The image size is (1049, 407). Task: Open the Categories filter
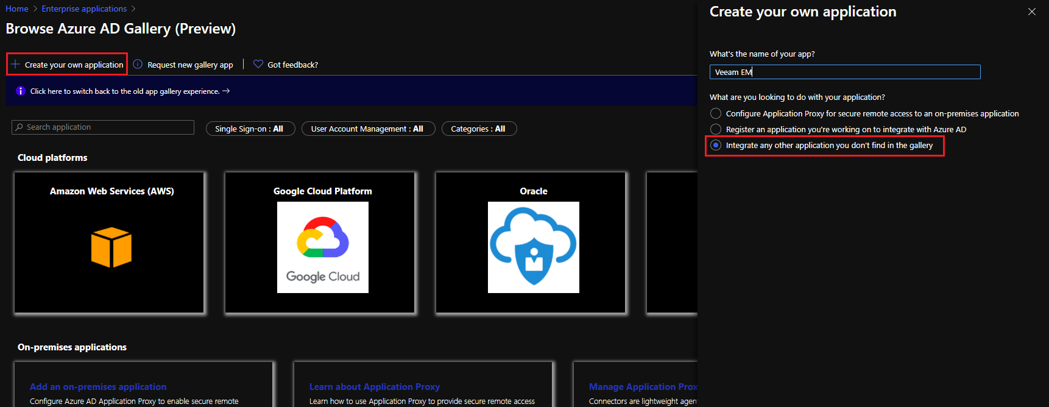479,129
